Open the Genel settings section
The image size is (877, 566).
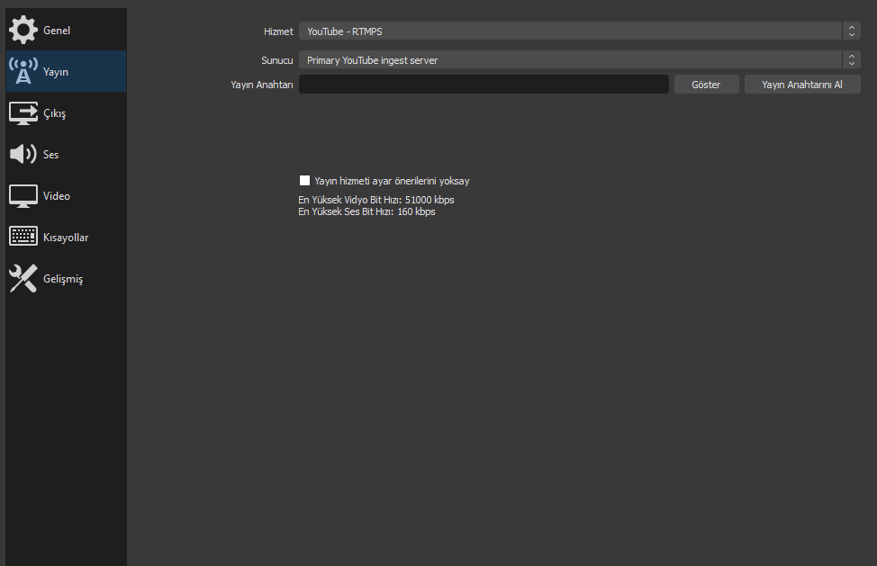(x=66, y=31)
